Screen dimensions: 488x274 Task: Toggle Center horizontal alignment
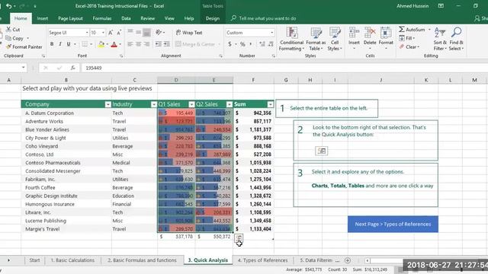click(x=138, y=44)
